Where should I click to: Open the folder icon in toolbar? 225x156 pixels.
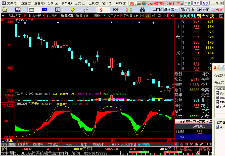[x=5, y=10]
